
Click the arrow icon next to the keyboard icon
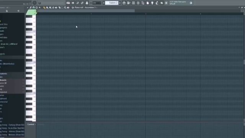pos(73,3)
